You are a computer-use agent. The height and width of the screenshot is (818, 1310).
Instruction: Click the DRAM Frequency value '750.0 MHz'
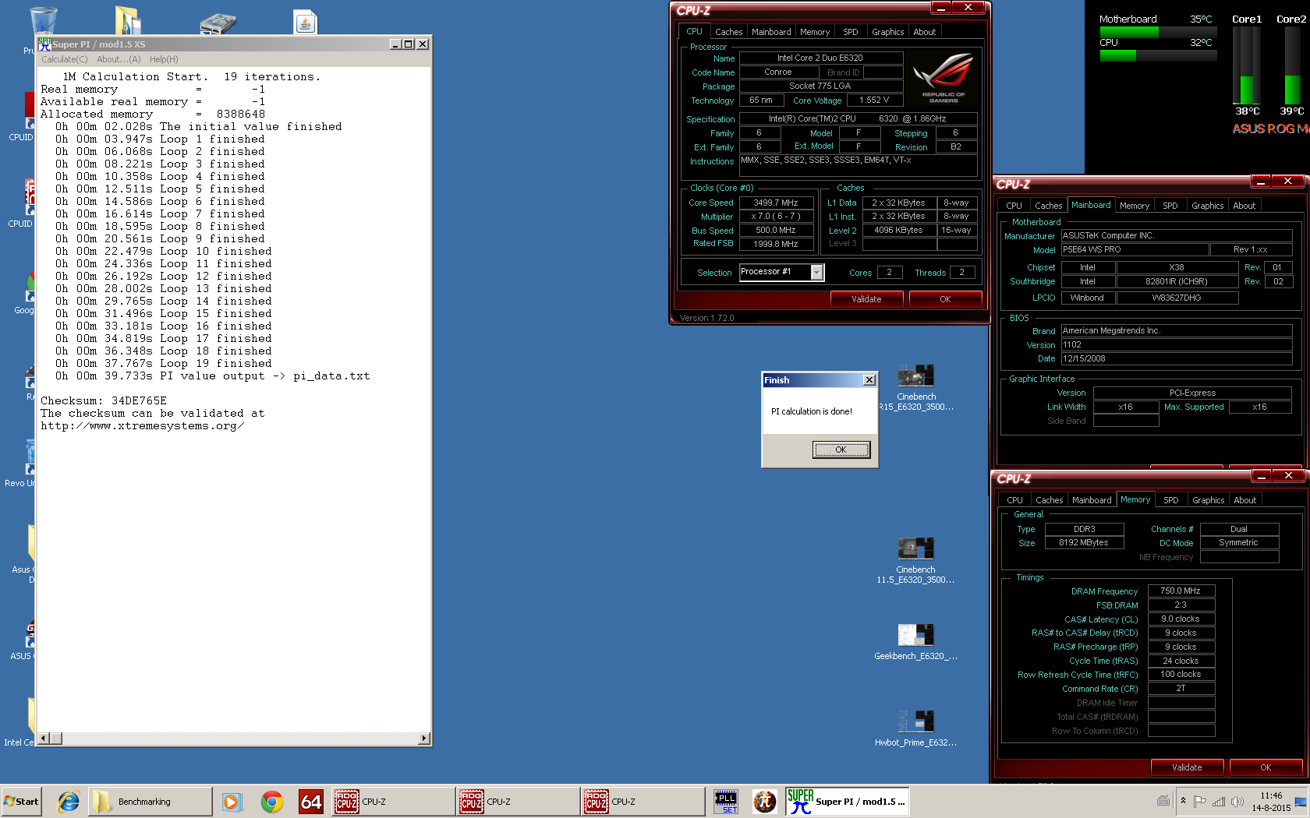[x=1181, y=591]
